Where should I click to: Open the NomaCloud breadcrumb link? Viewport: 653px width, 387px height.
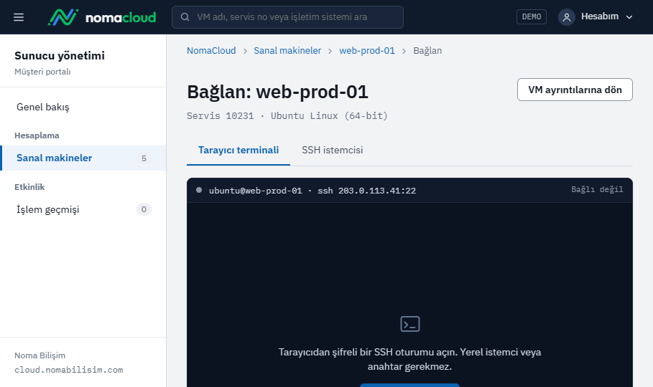(x=211, y=51)
